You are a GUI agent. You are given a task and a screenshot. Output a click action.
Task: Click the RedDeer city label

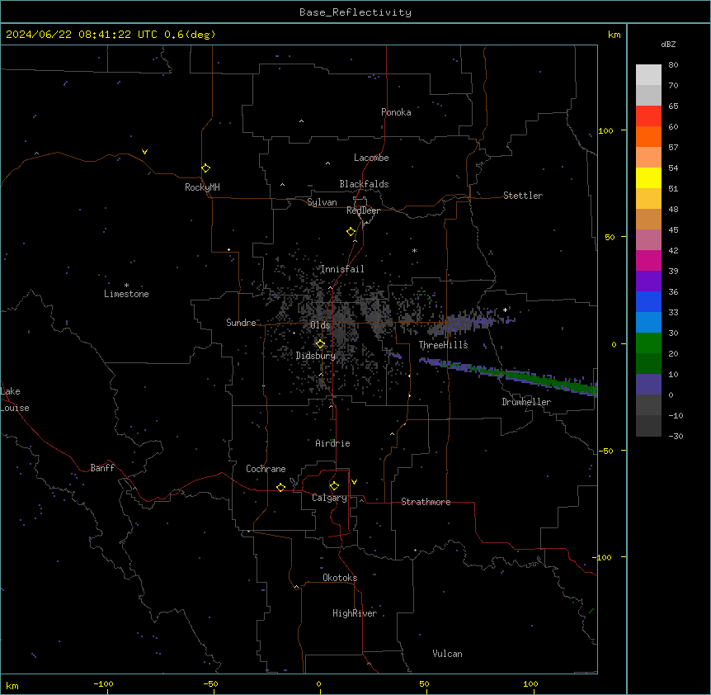point(363,210)
